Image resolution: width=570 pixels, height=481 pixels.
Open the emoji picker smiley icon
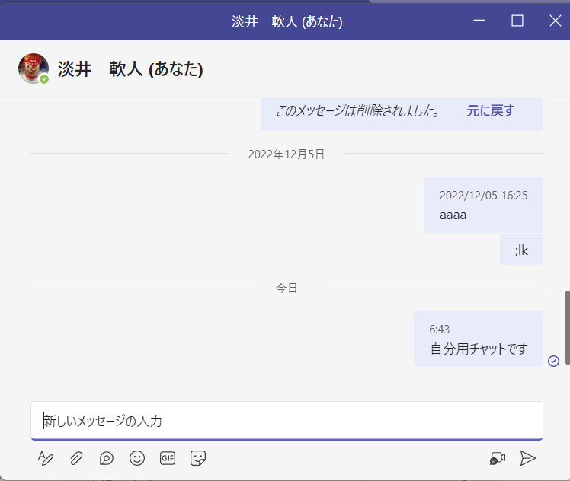coord(137,458)
